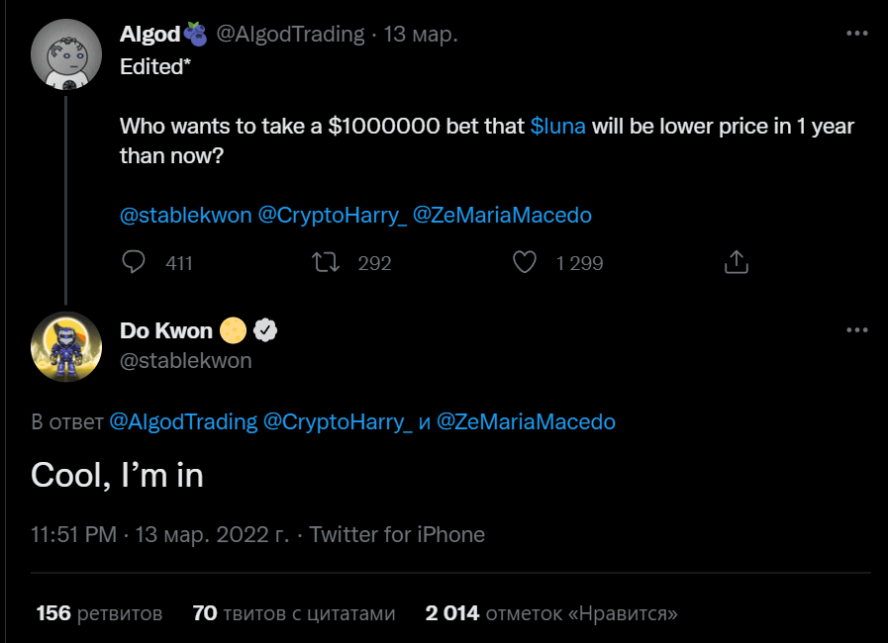Click the grape emoji next to Algod
The width and height of the screenshot is (888, 643).
(x=194, y=33)
